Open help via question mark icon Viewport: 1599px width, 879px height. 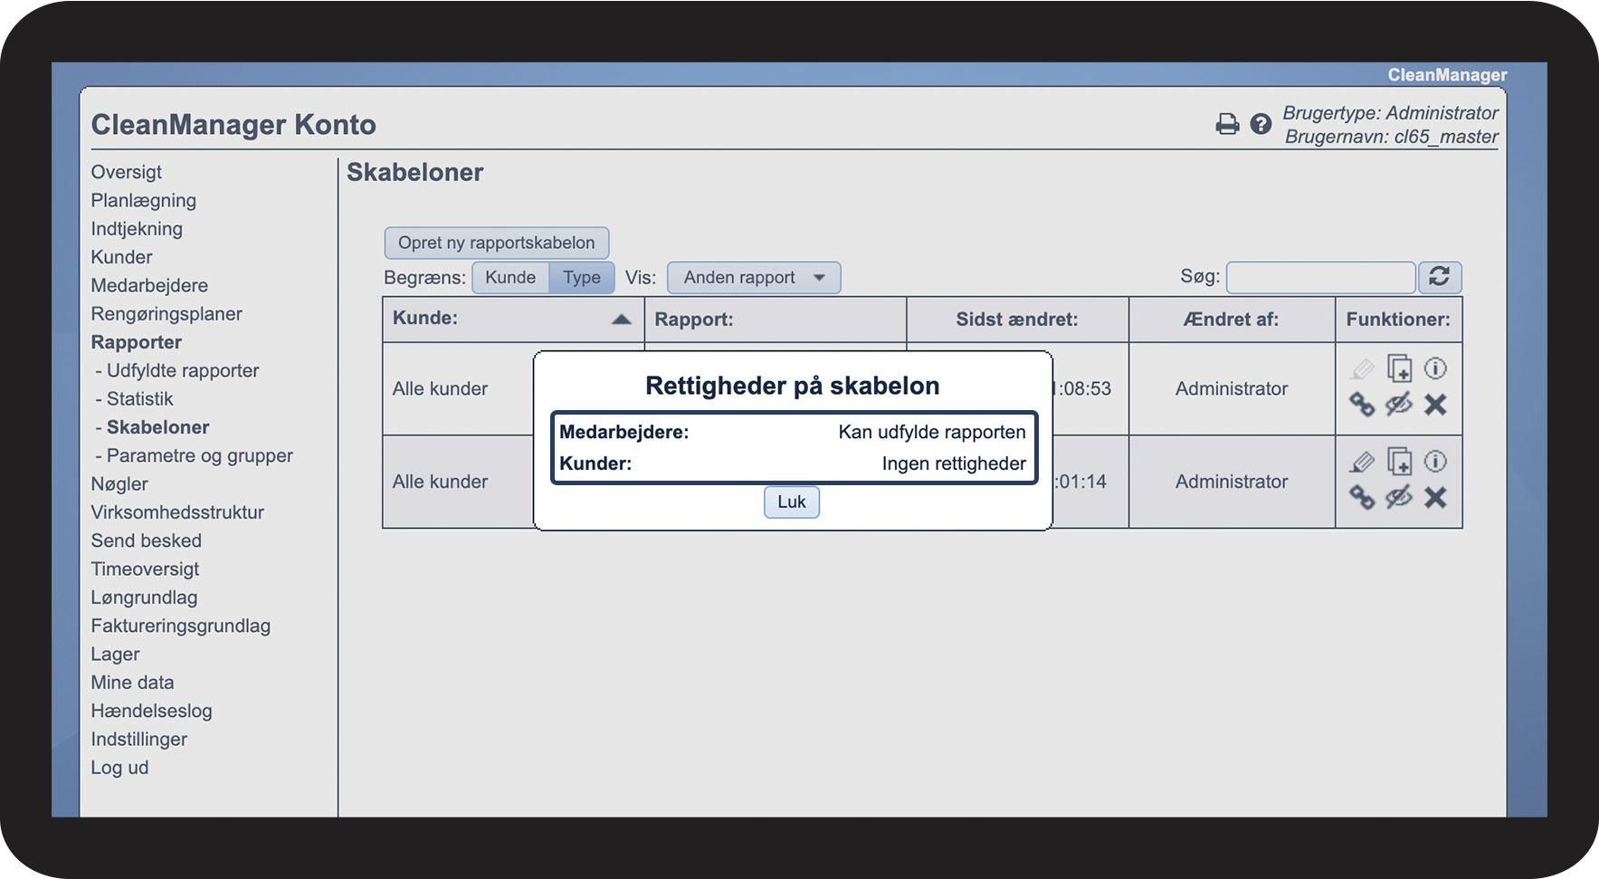coord(1261,124)
